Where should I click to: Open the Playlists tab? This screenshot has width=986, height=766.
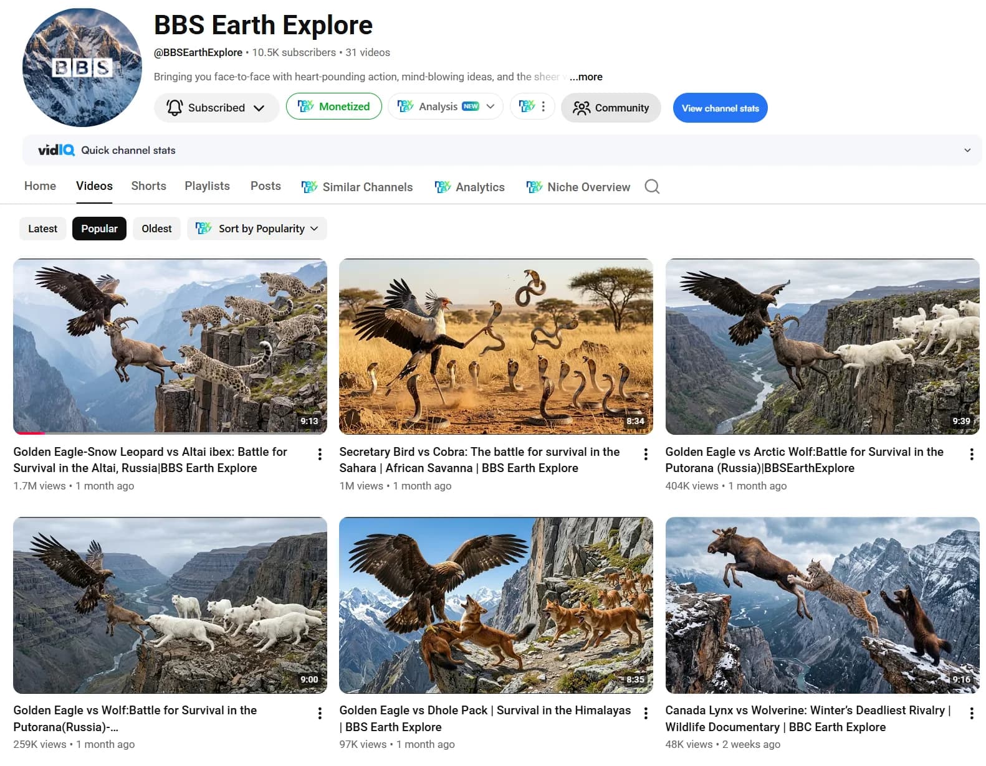[207, 186]
